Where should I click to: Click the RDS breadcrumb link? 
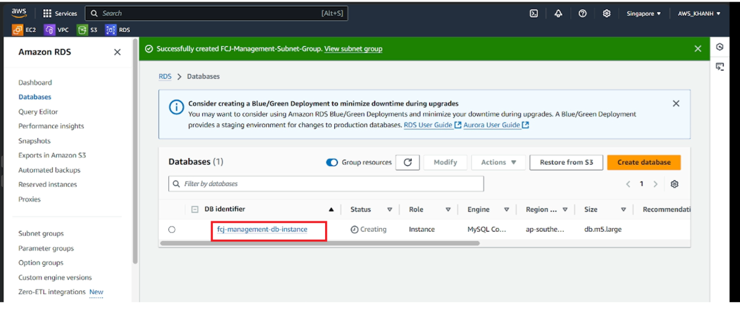tap(165, 76)
